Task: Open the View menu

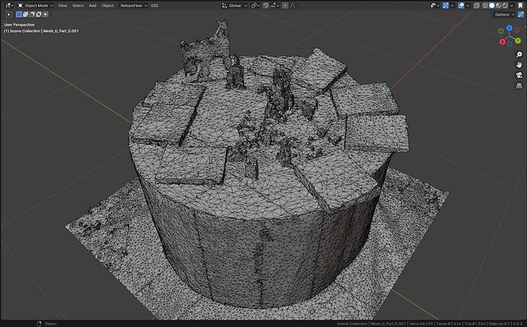Action: click(x=63, y=5)
